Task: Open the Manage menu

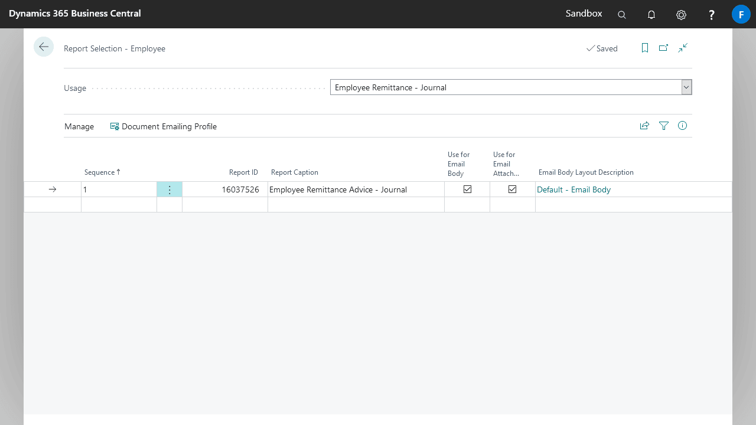Action: click(x=79, y=126)
